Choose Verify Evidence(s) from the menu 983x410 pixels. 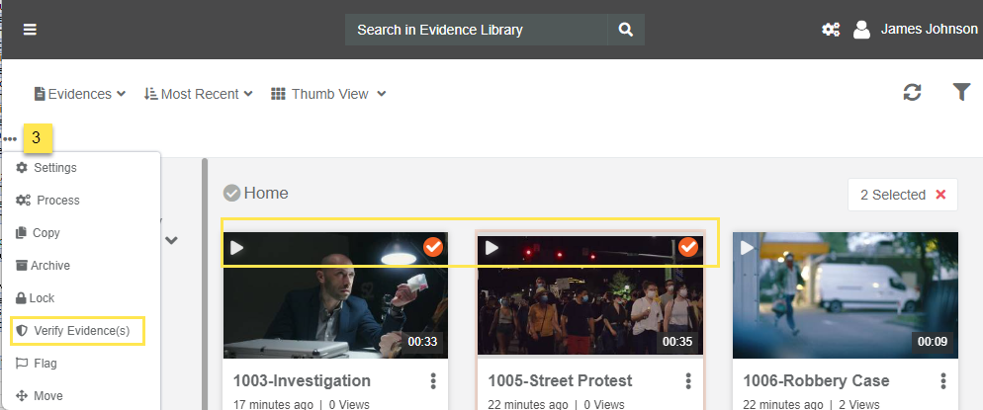tap(80, 331)
